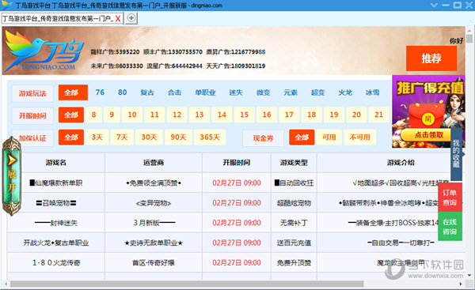
Task: Choose opening hour 9
Action: (112, 115)
